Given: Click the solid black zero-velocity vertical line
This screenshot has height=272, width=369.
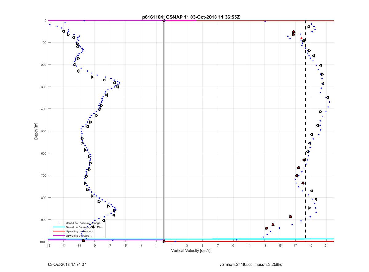Looking at the screenshot, I should coord(164,131).
